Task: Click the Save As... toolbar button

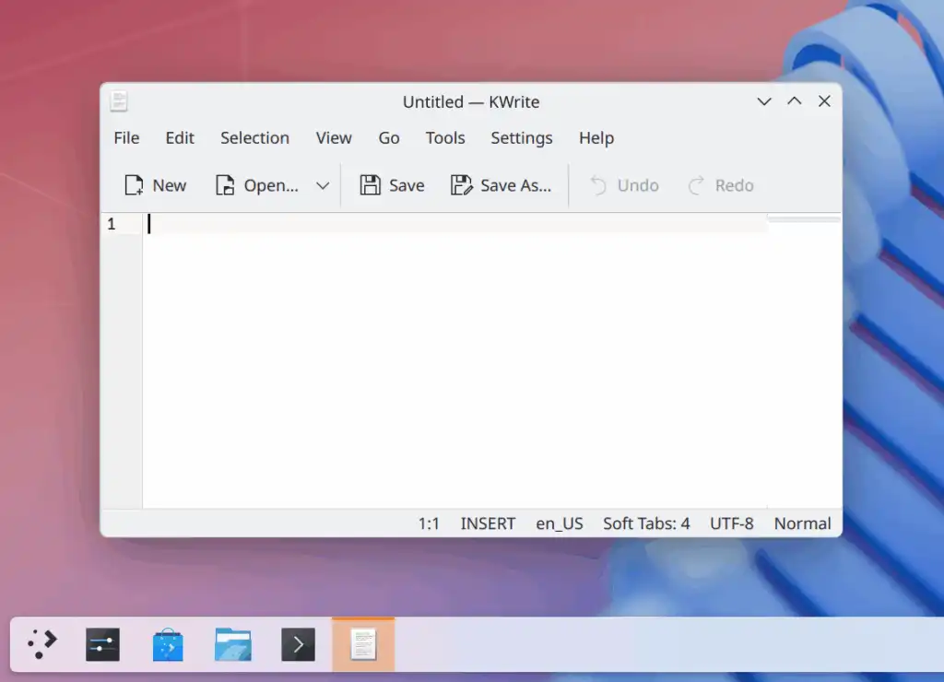Action: (501, 185)
